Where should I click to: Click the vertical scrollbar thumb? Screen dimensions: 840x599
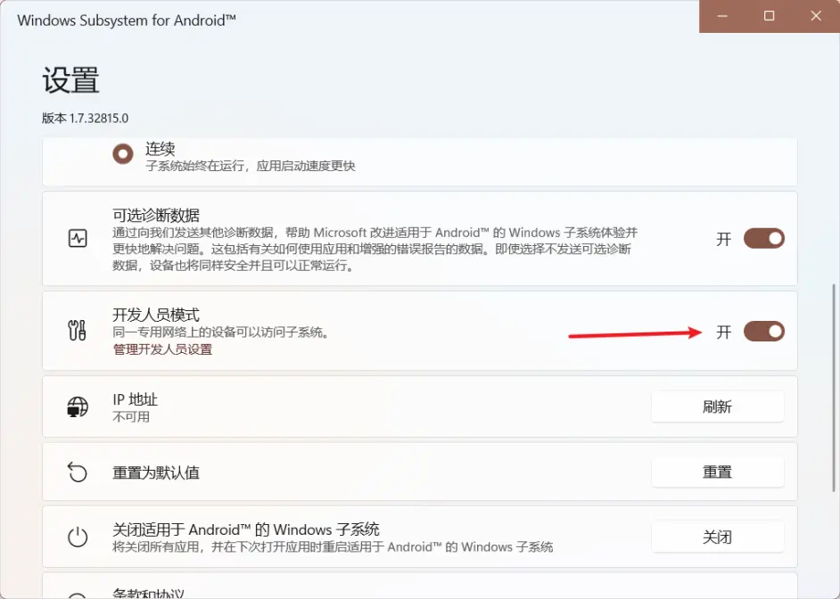click(834, 388)
